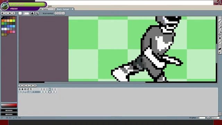Select the Eyedropper tool
The height and width of the screenshot is (125, 222).
220,28
